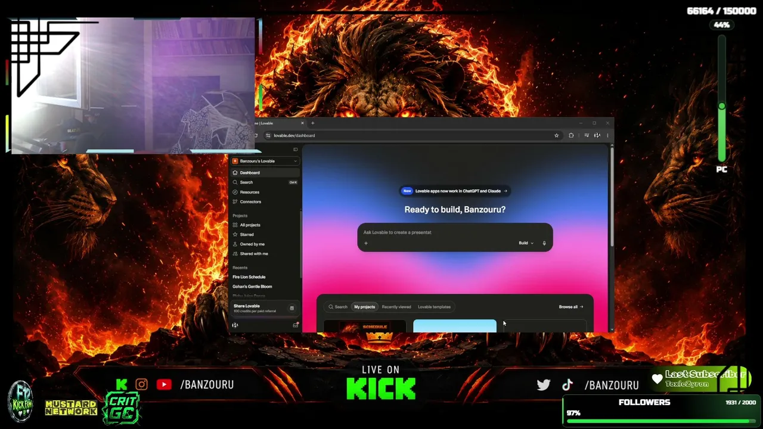
Task: Select Owned by me filter
Action: (x=265, y=244)
